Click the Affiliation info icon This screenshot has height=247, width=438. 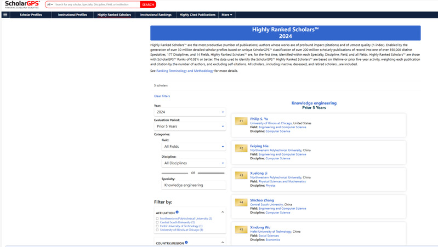pyautogui.click(x=177, y=212)
